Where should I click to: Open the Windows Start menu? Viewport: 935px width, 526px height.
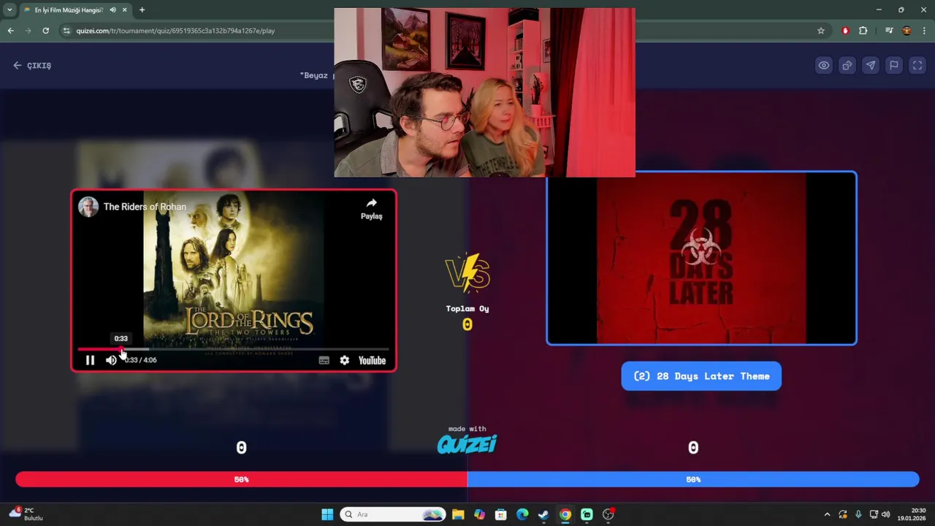tap(327, 514)
